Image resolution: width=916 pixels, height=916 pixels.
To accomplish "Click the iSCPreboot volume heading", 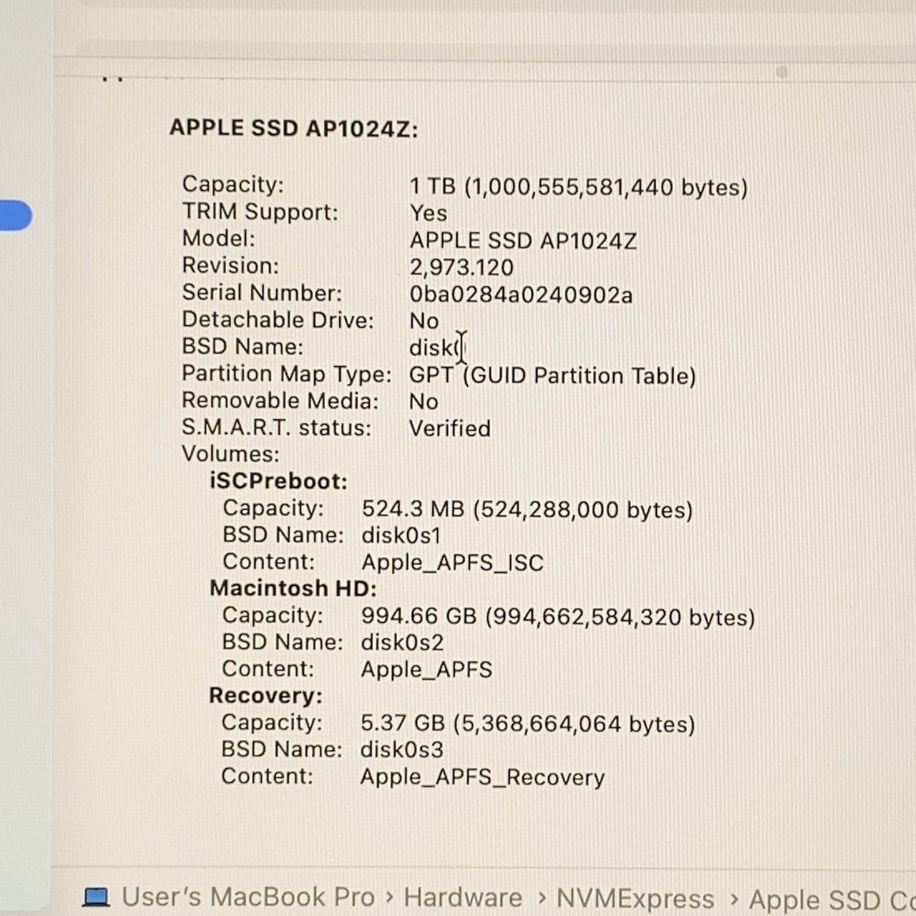I will click(278, 481).
